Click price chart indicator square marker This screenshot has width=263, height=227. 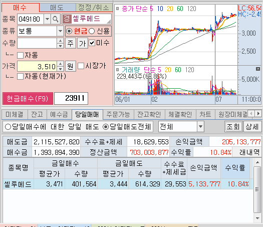[x=117, y=9]
